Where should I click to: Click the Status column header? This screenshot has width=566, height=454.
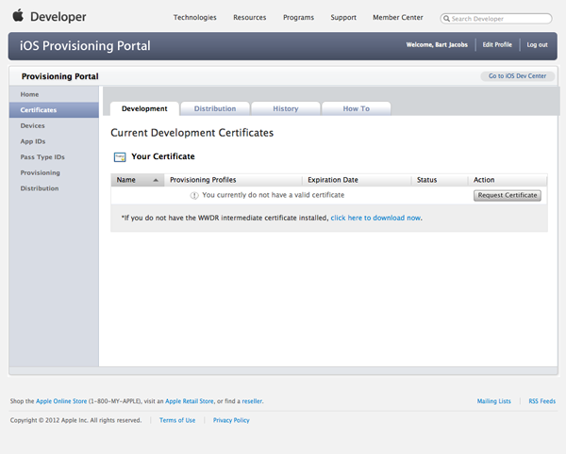440,180
